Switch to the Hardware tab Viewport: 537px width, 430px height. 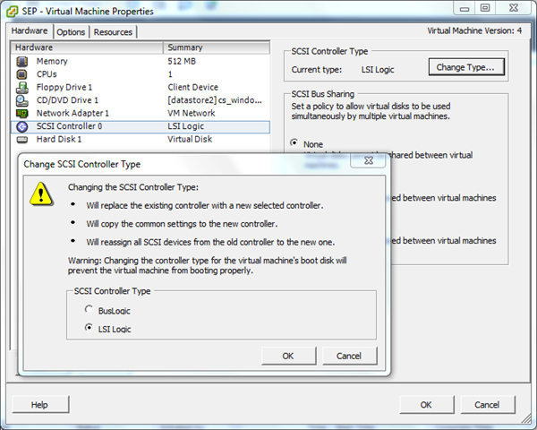coord(30,31)
